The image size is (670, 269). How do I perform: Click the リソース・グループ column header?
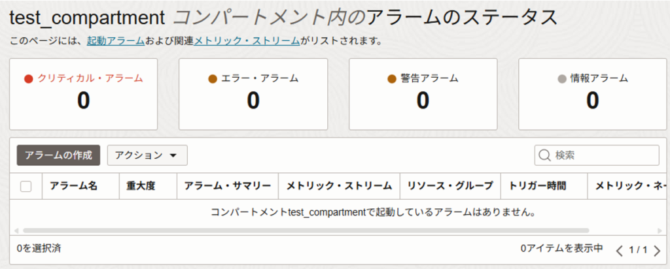pos(450,186)
